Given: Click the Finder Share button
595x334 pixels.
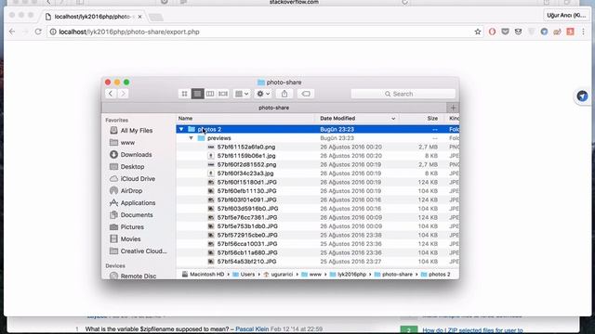Looking at the screenshot, I should coord(284,94).
